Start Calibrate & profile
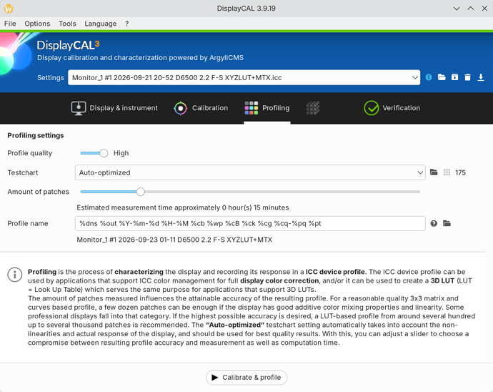Screen dimensions: 493x392 pyautogui.click(x=246, y=377)
